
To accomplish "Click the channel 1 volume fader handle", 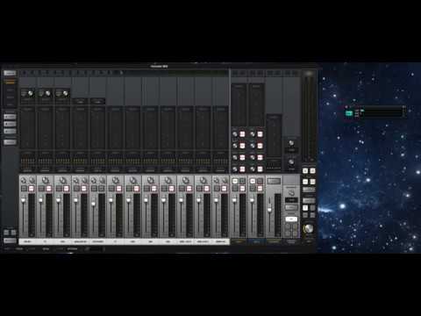I will [x=24, y=200].
